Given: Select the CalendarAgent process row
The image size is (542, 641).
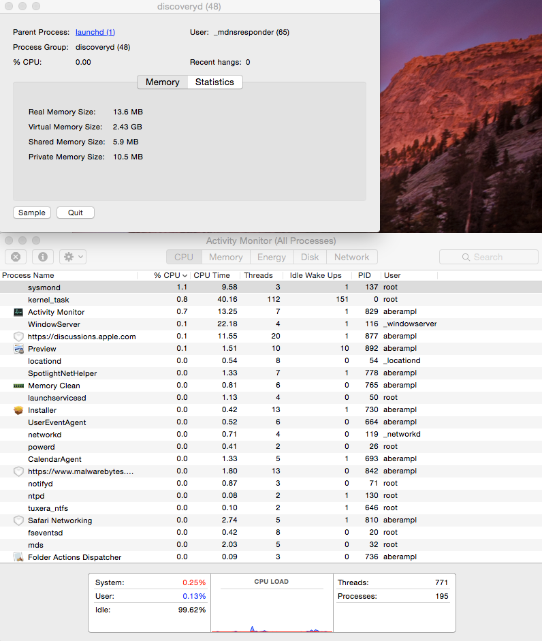Looking at the screenshot, I should [x=271, y=459].
